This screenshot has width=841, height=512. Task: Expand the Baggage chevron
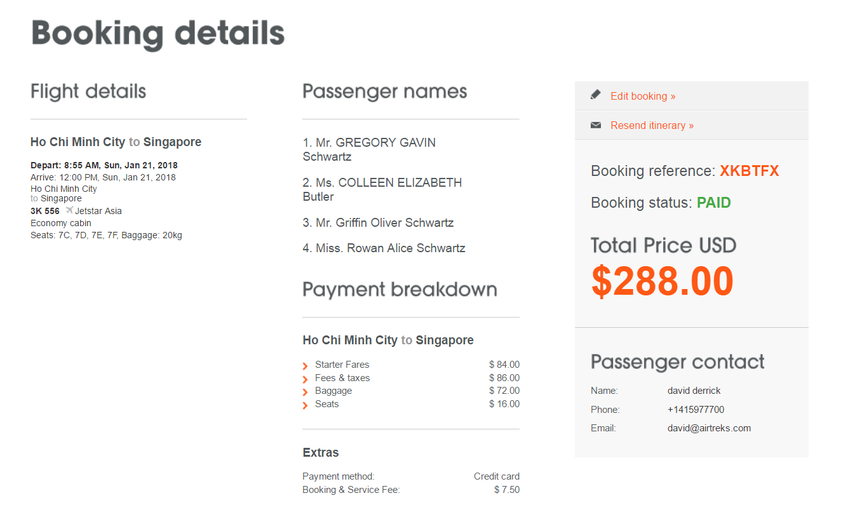point(306,391)
